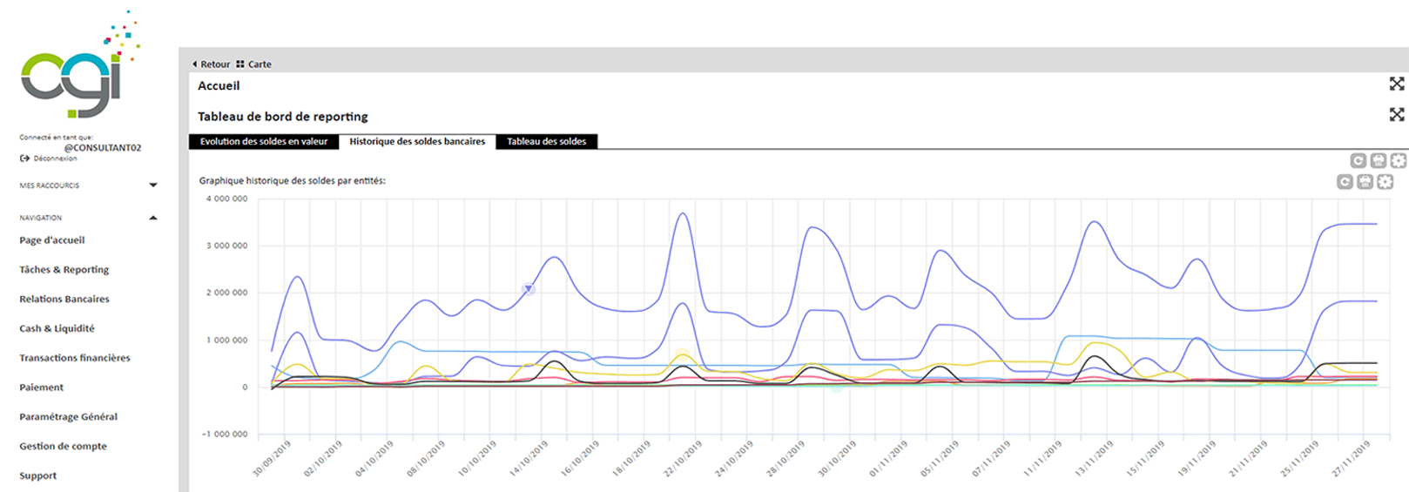This screenshot has width=1409, height=492.
Task: Click the Carte grid icon
Action: click(x=240, y=64)
